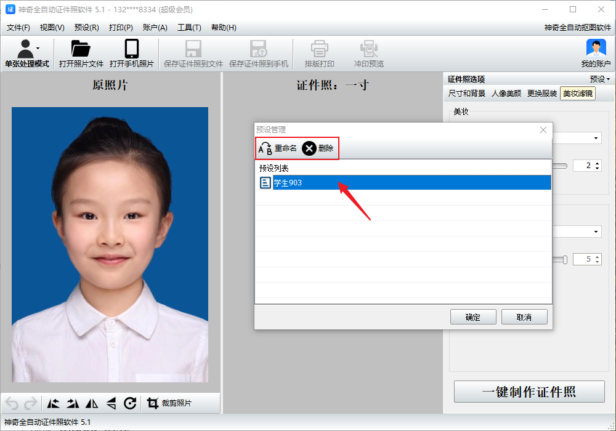Click the 证件照：一寸 heading
616x431 pixels.
click(333, 85)
